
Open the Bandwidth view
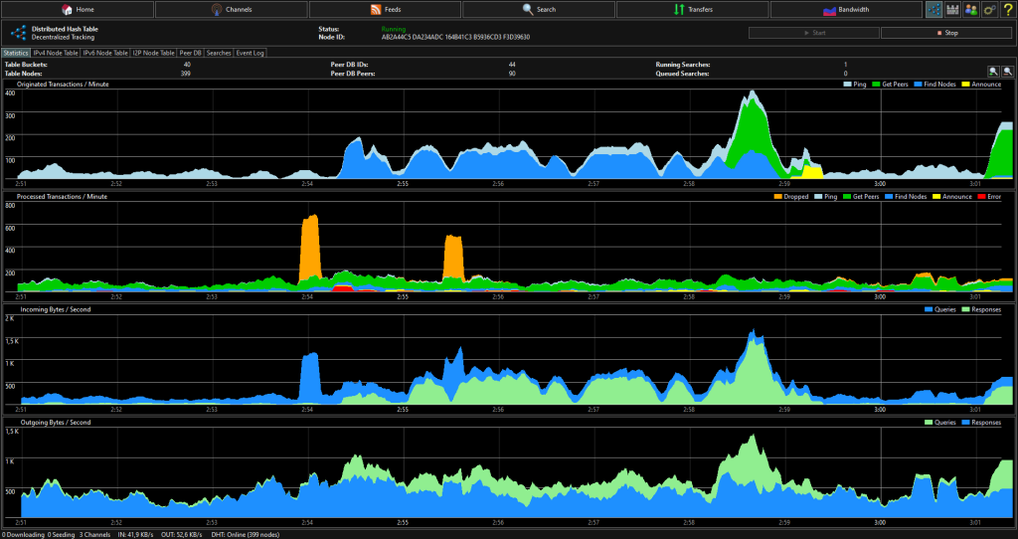(x=846, y=9)
